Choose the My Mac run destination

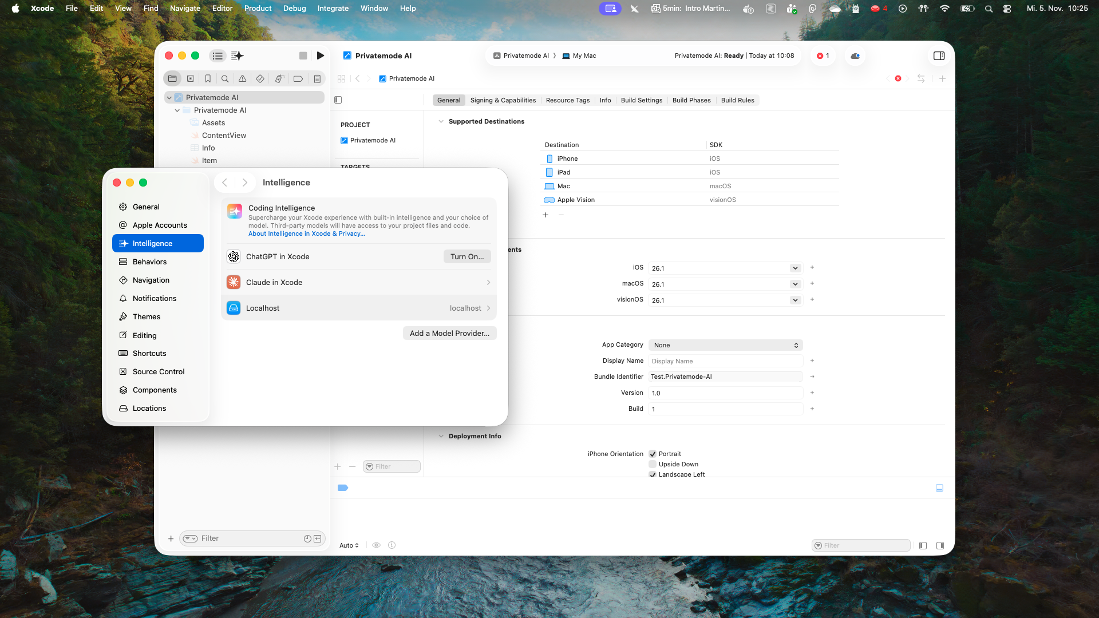[x=579, y=56]
